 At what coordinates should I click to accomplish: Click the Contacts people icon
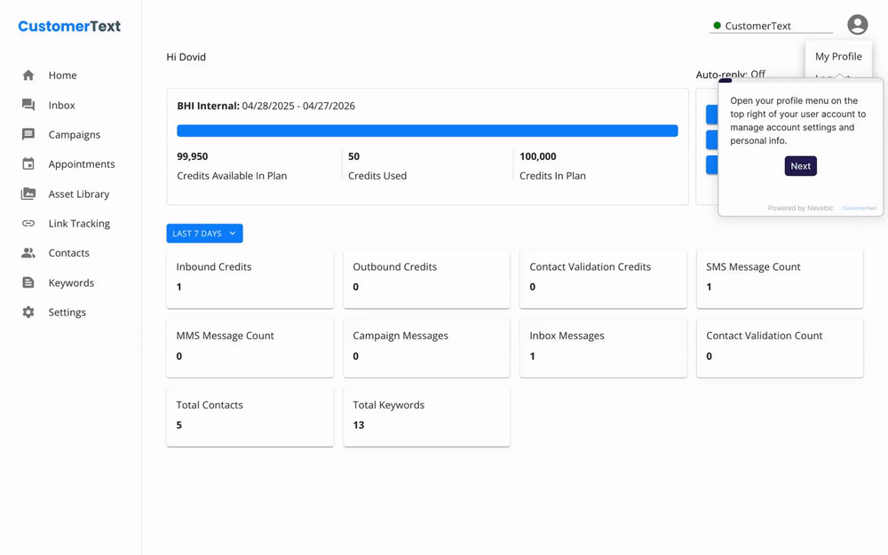[x=29, y=252]
